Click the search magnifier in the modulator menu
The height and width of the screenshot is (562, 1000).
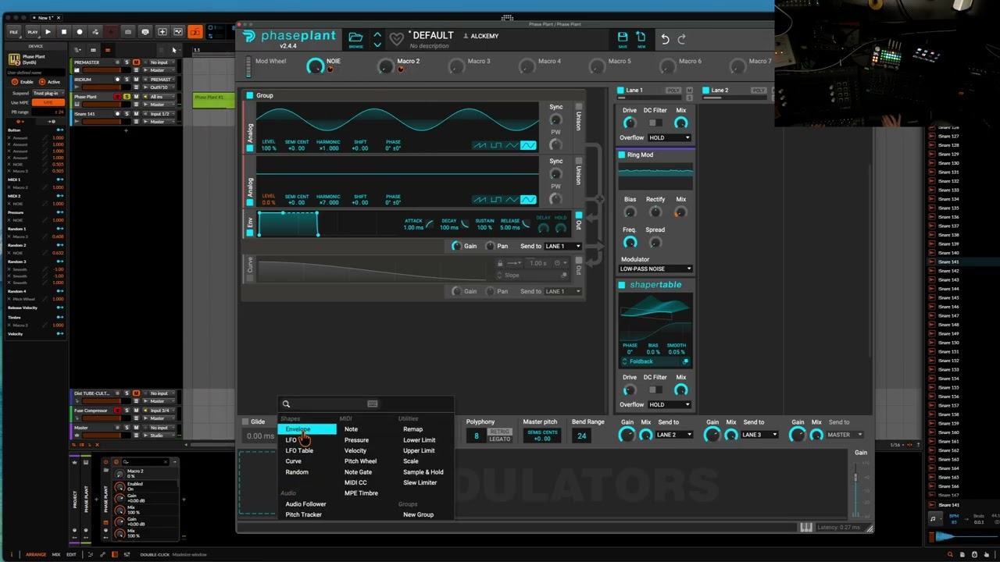286,404
